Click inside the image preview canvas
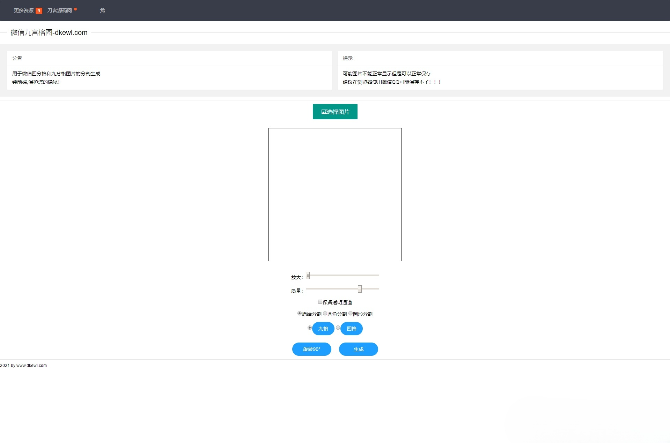This screenshot has width=670, height=443. tap(335, 195)
